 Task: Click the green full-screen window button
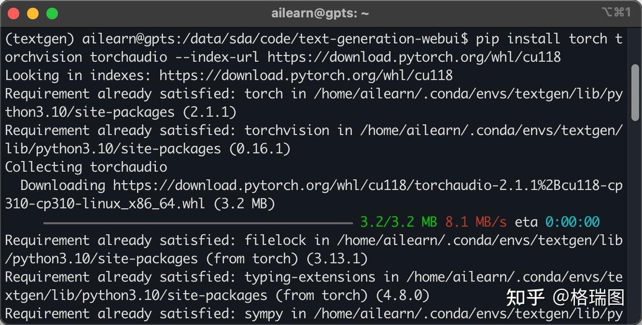(52, 14)
